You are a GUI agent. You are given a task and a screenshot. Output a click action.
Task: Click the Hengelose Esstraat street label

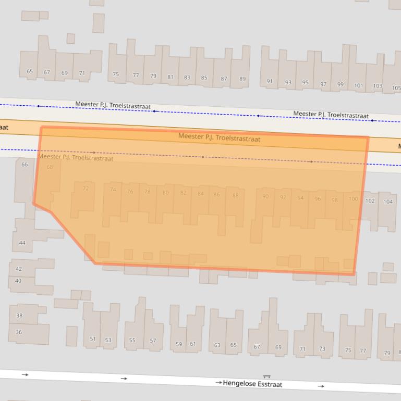click(x=252, y=384)
